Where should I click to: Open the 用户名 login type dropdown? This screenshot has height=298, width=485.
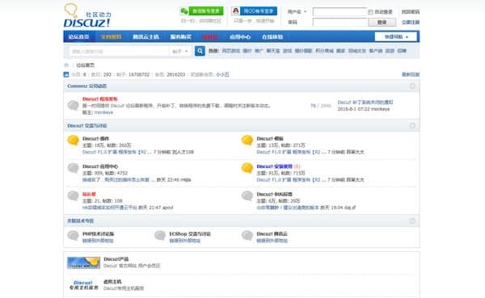(297, 12)
